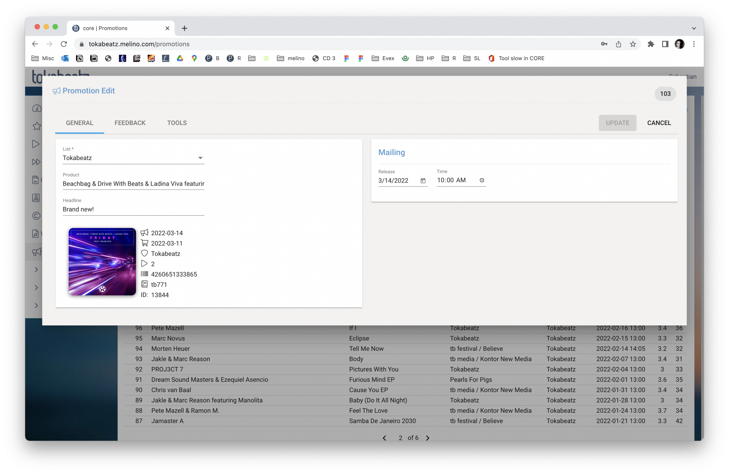Click the Time field showing 10:00 AM
This screenshot has height=474, width=729.
(x=461, y=180)
